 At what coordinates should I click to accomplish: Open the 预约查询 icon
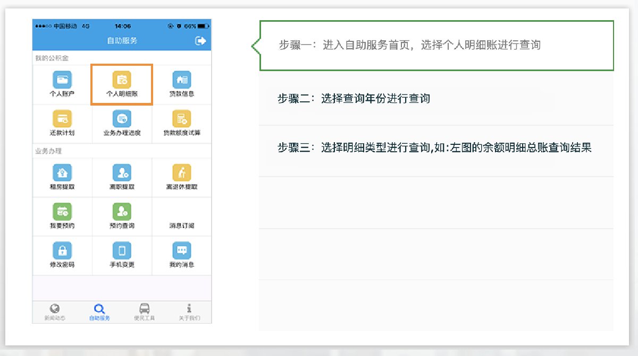(x=122, y=212)
